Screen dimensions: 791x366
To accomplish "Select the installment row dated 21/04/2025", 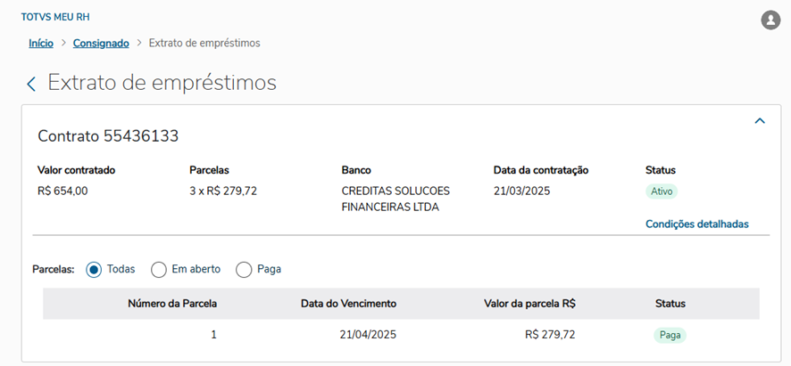I will pyautogui.click(x=368, y=335).
